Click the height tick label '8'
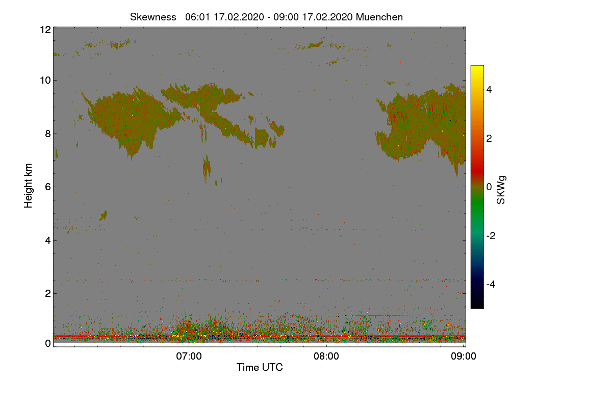This screenshot has height=408, width=612. (x=47, y=134)
